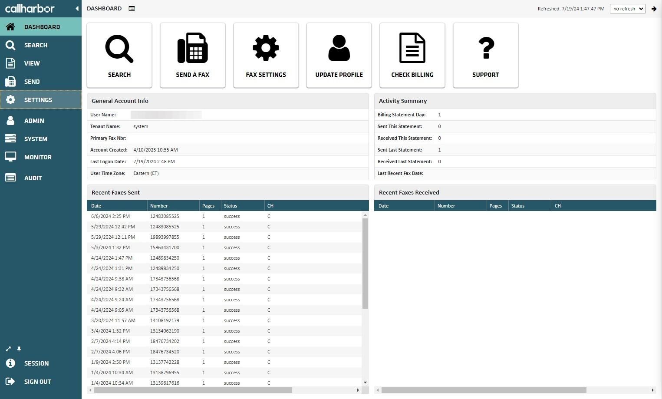Open the no refresh dropdown
The image size is (662, 399).
[x=627, y=9]
